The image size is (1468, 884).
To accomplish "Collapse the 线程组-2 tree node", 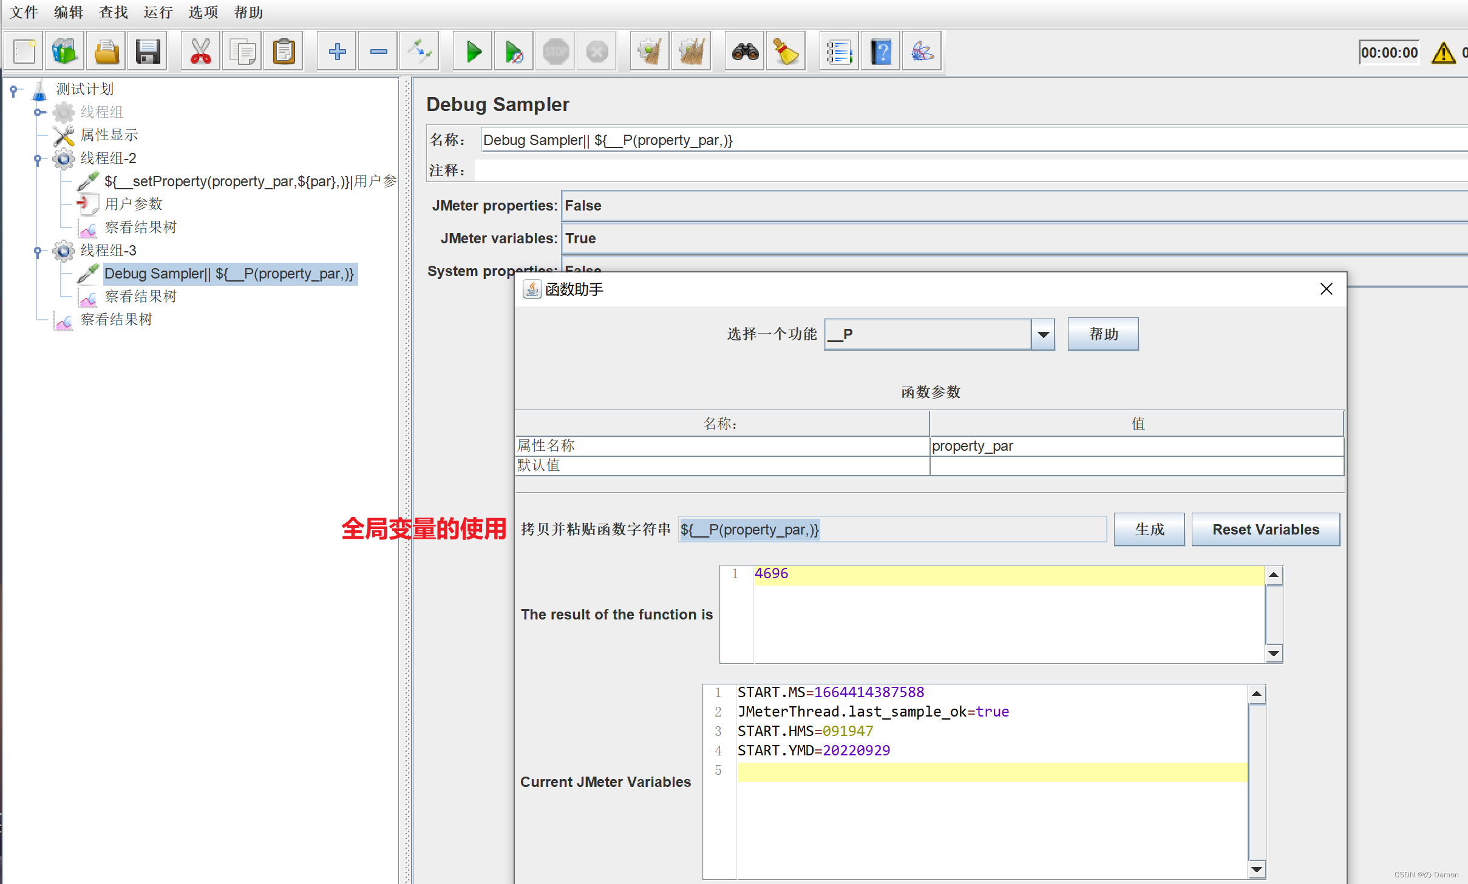I will 38,158.
